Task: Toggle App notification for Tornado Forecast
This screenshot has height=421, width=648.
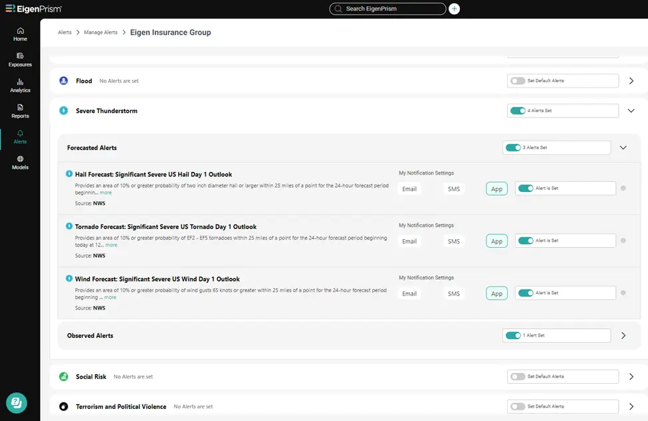Action: click(x=496, y=242)
